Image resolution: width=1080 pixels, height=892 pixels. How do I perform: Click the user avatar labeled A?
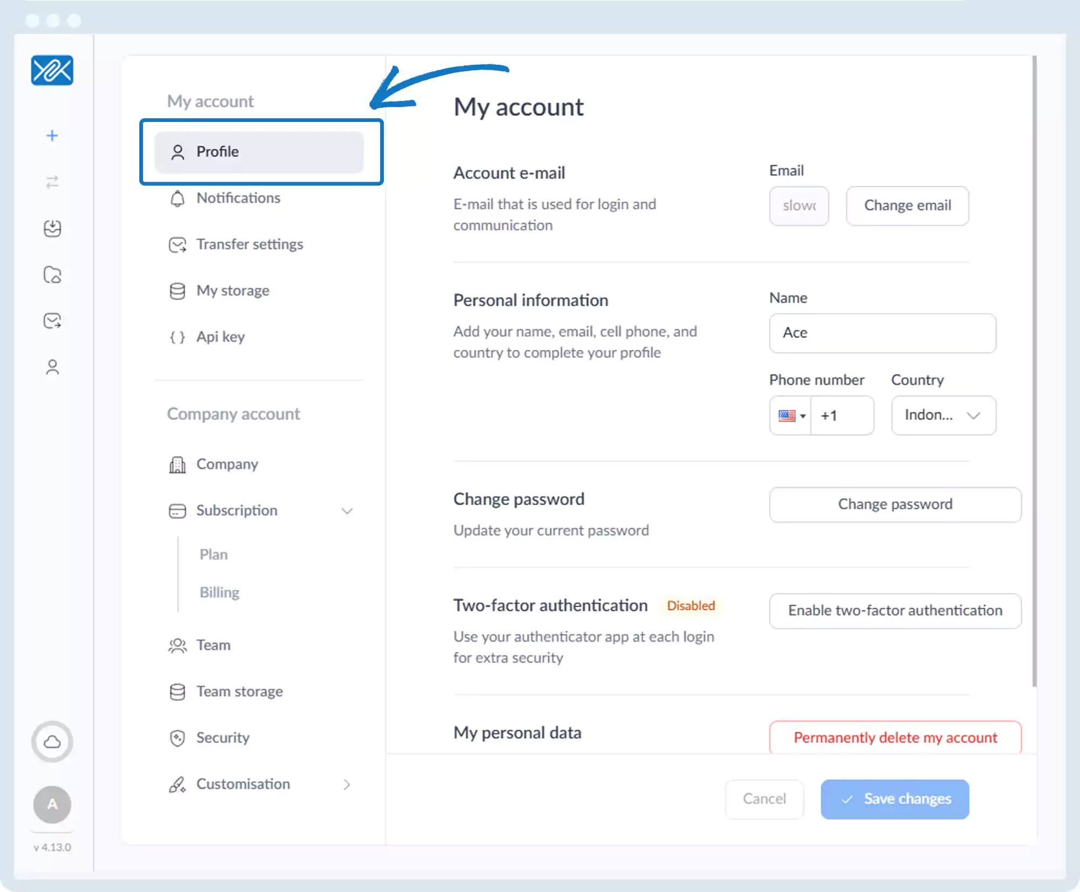(x=52, y=804)
